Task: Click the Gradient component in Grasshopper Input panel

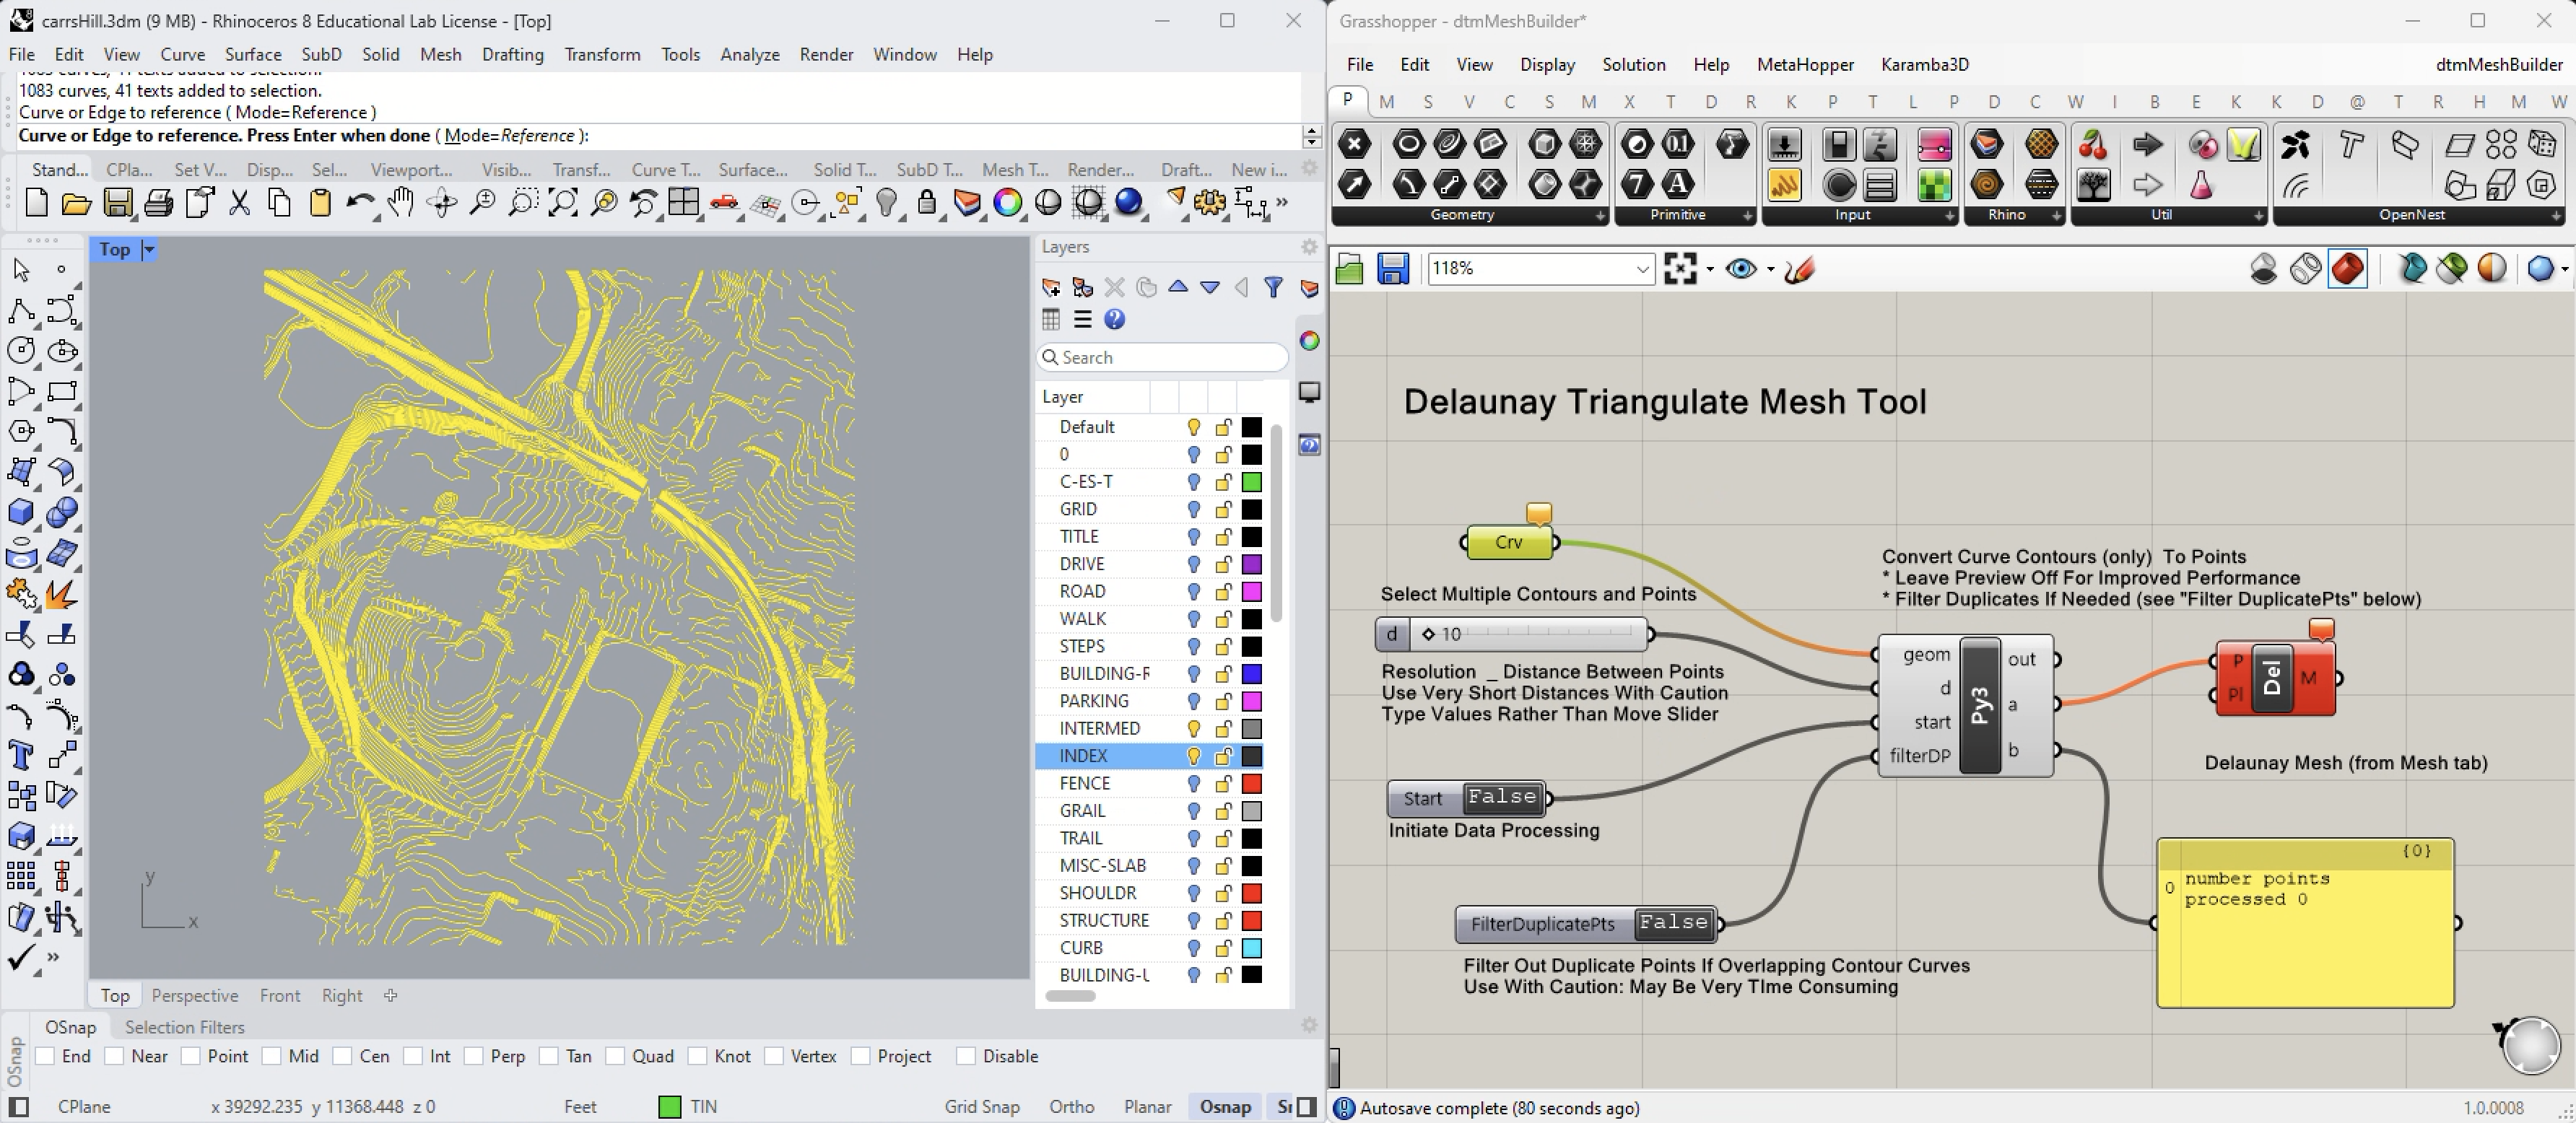Action: click(x=1934, y=145)
